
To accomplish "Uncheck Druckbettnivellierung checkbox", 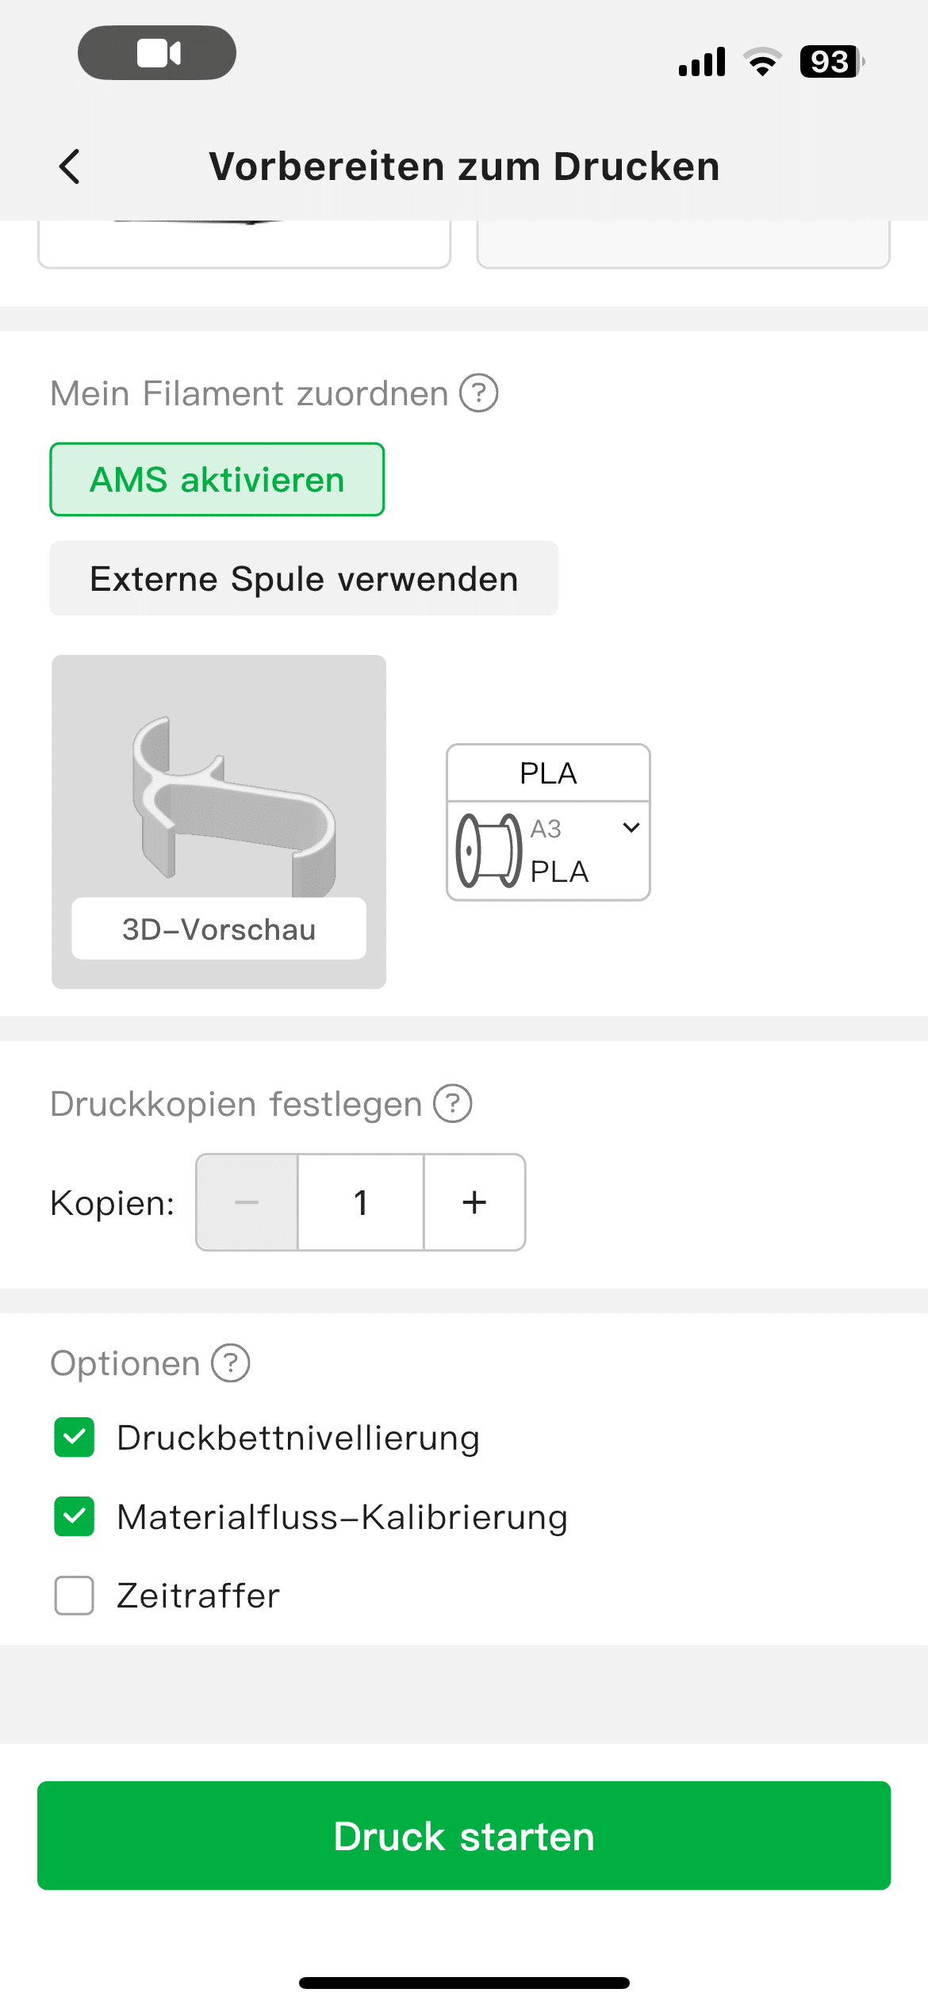I will point(75,1437).
